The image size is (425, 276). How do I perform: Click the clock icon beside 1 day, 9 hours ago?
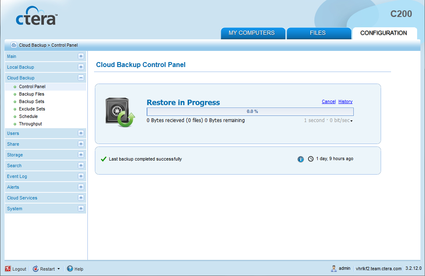pos(311,159)
